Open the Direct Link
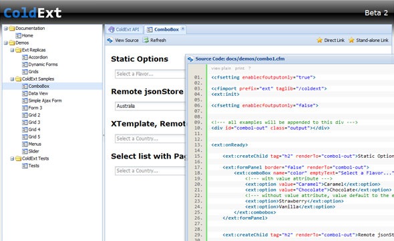This screenshot has width=394, height=241. [331, 41]
